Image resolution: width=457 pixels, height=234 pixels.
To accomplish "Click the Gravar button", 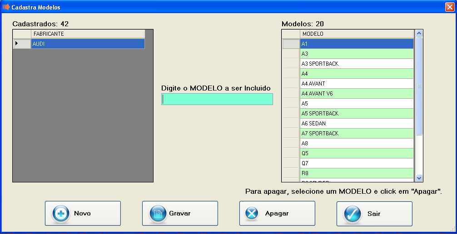I will pyautogui.click(x=180, y=213).
